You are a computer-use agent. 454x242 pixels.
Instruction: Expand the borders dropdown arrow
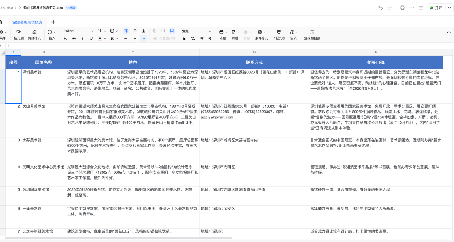click(x=117, y=31)
